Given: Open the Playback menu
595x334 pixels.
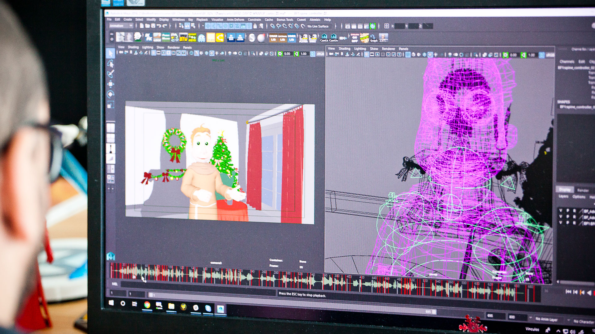Looking at the screenshot, I should 202,19.
